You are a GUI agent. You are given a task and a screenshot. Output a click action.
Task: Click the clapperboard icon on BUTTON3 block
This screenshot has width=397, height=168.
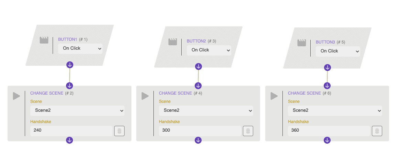click(302, 43)
